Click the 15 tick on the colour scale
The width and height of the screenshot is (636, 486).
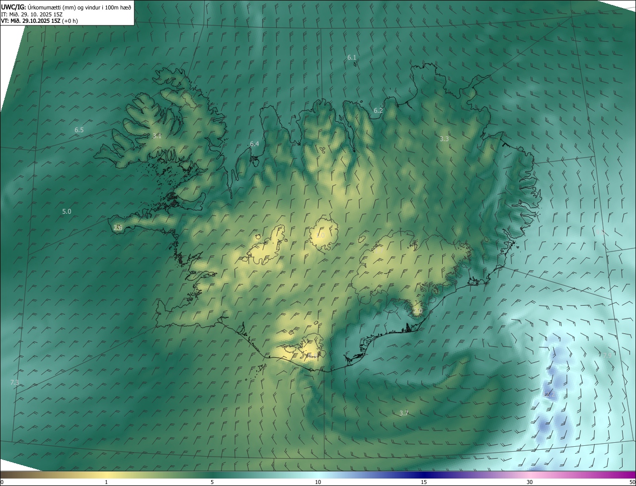point(424,482)
